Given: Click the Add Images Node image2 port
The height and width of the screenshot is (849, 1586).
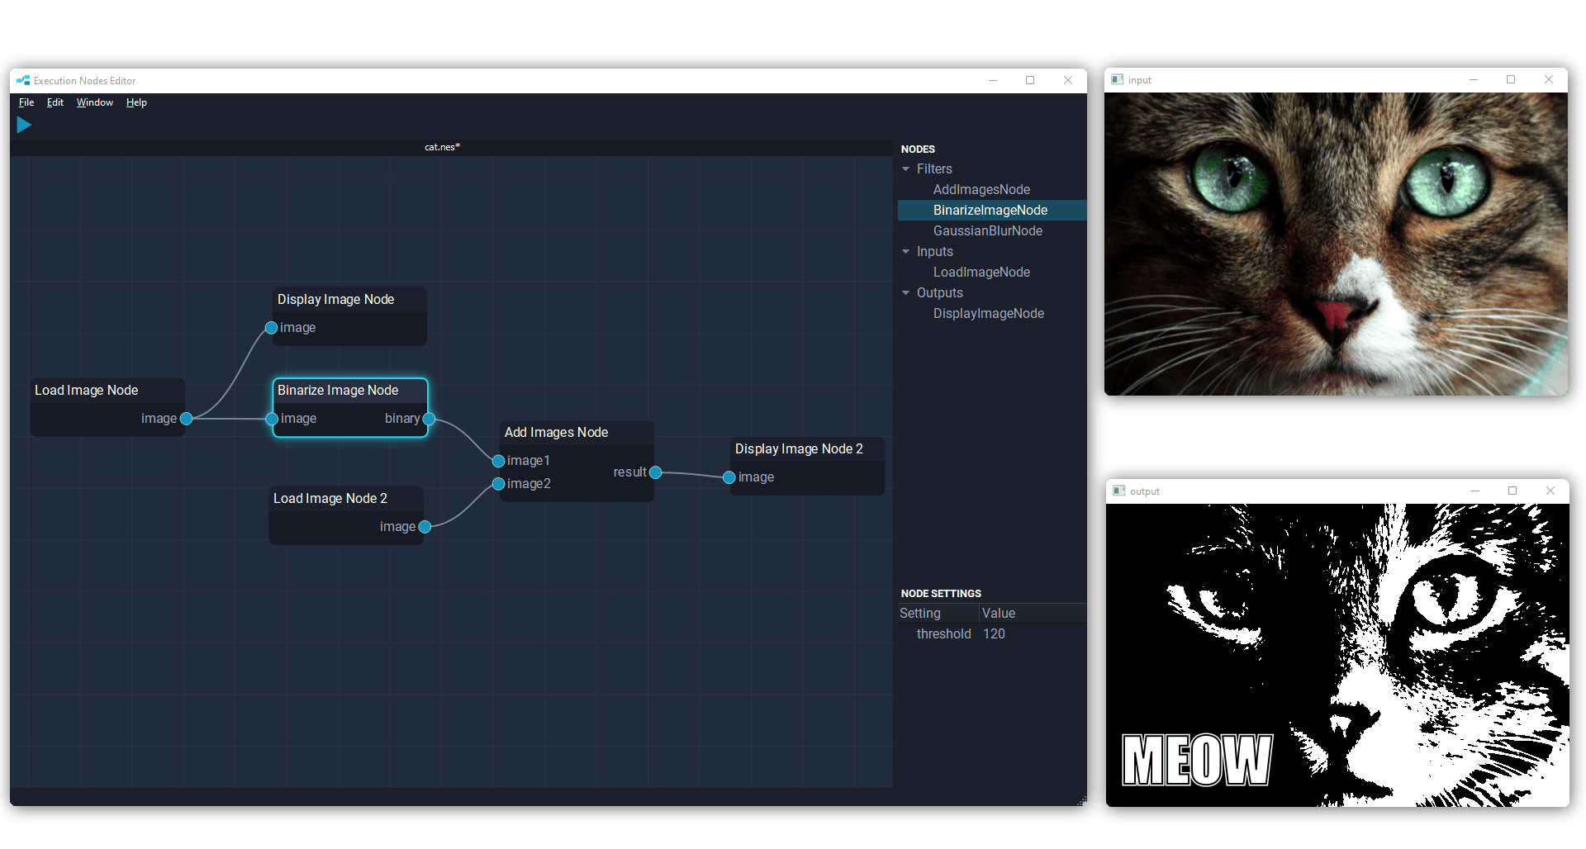Looking at the screenshot, I should (x=498, y=484).
